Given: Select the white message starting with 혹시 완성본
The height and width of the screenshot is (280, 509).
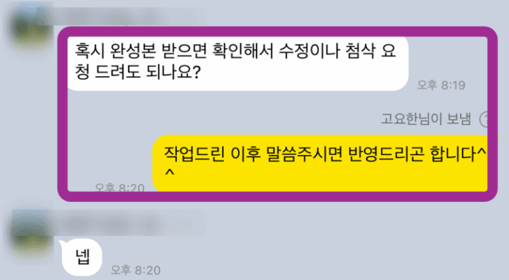Looking at the screenshot, I should (x=238, y=63).
